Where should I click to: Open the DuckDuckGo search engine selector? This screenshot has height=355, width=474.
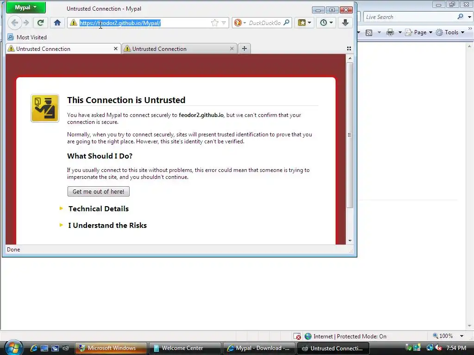(240, 23)
